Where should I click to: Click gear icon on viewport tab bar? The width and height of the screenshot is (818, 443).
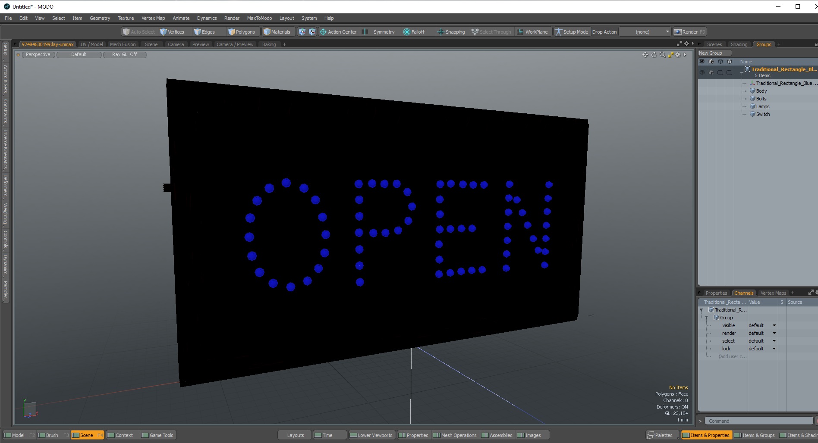[686, 44]
